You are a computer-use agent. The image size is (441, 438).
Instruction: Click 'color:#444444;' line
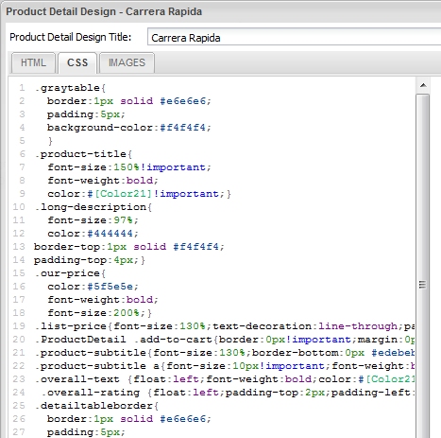[93, 234]
